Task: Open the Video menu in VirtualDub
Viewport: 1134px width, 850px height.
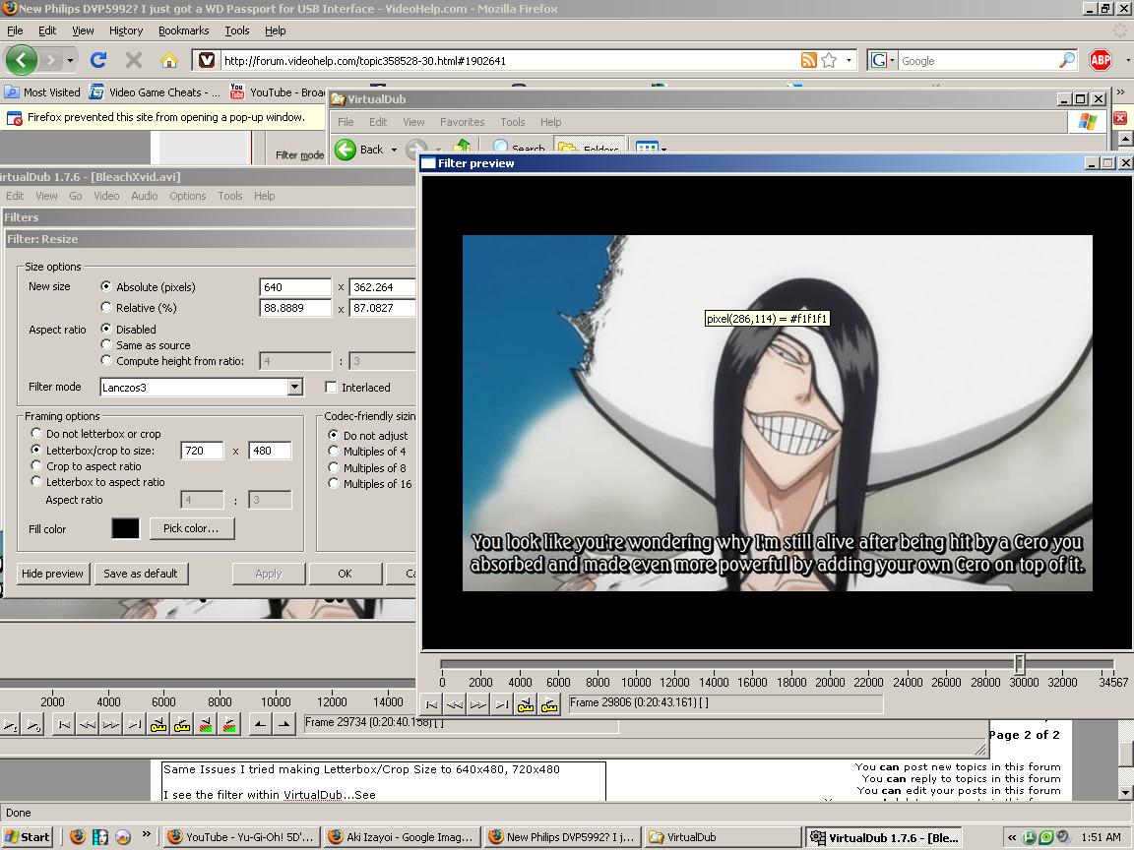Action: 106,196
